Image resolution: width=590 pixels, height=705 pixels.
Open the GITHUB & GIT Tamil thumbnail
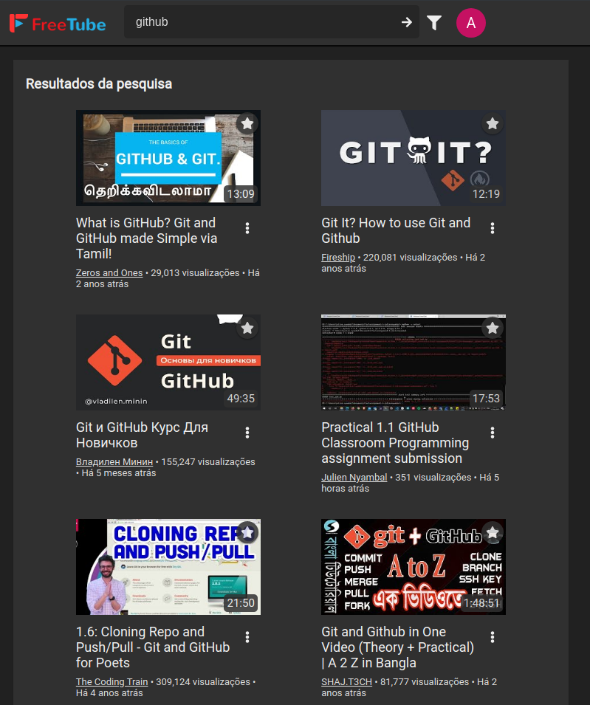[x=168, y=158]
